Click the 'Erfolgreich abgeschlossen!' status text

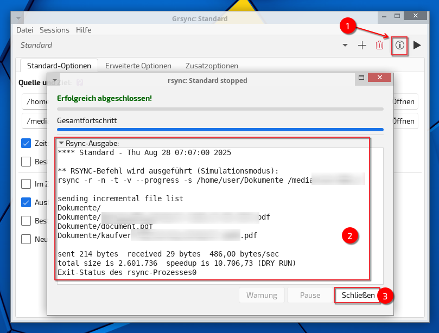[x=104, y=98]
